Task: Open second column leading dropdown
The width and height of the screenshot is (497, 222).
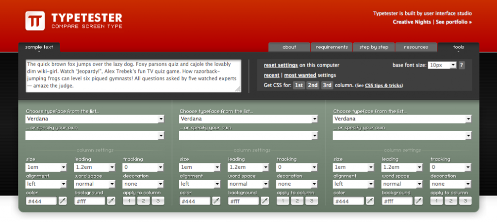Action: pyautogui.click(x=248, y=167)
